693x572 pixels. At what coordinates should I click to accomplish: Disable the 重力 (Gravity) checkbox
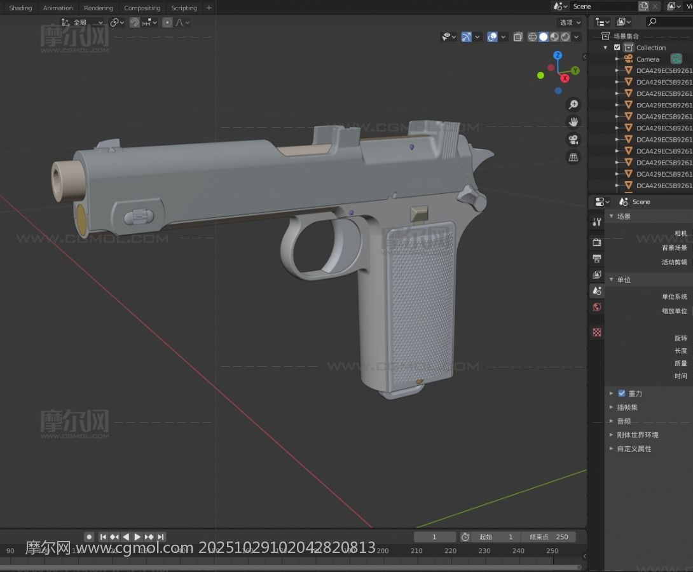[x=622, y=393]
